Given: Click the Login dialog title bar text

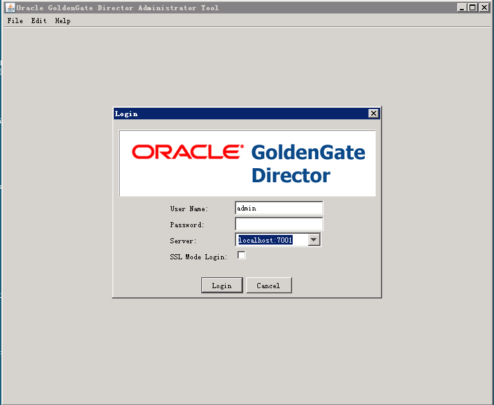Looking at the screenshot, I should pos(126,114).
